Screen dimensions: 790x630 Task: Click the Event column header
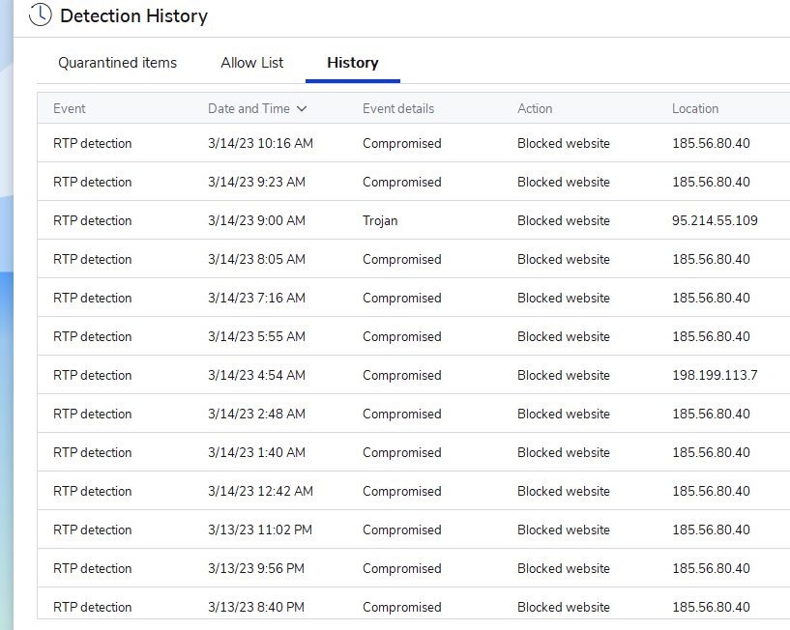[x=70, y=108]
